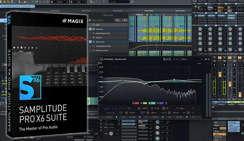
Task: Select the teal EQ band node on curve
Action: (x=175, y=80)
